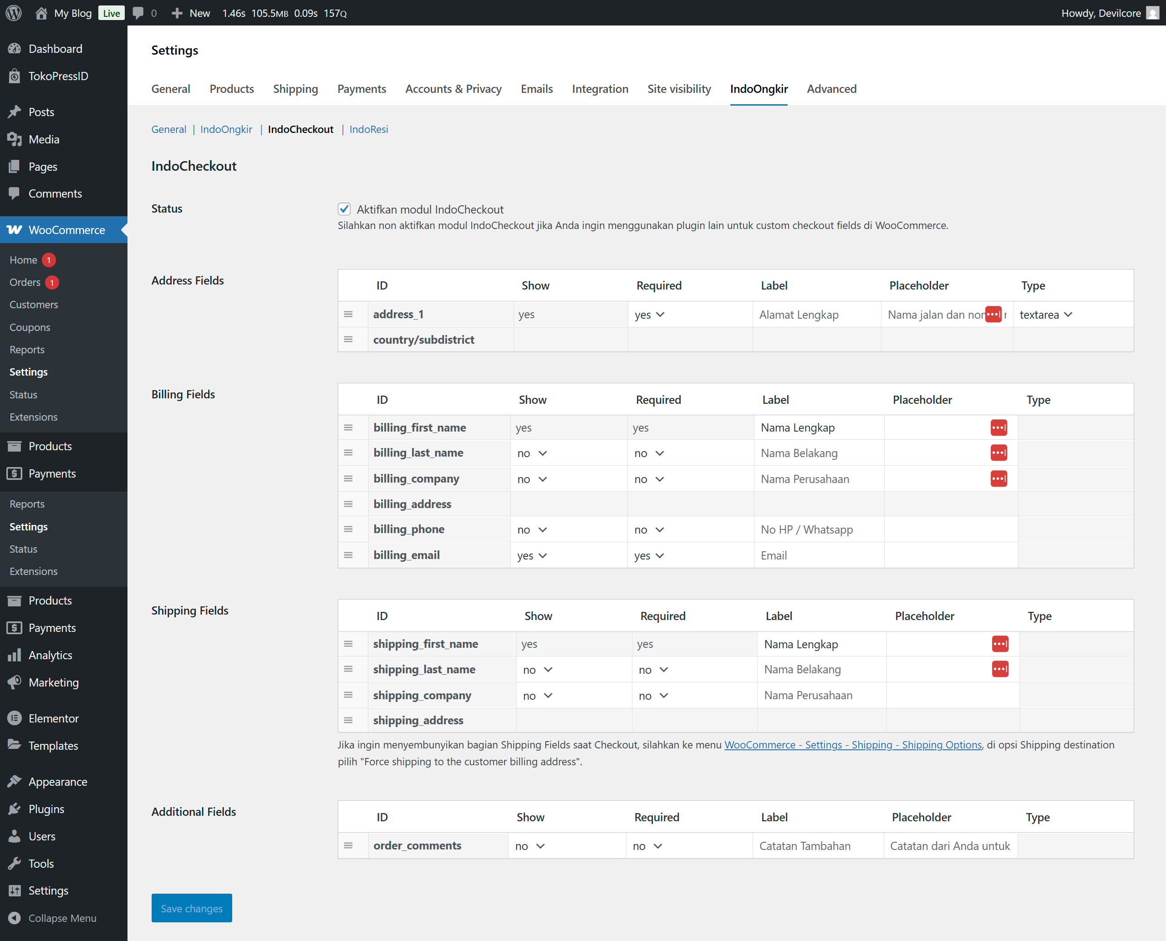Open address_1 Required dropdown

(x=649, y=315)
